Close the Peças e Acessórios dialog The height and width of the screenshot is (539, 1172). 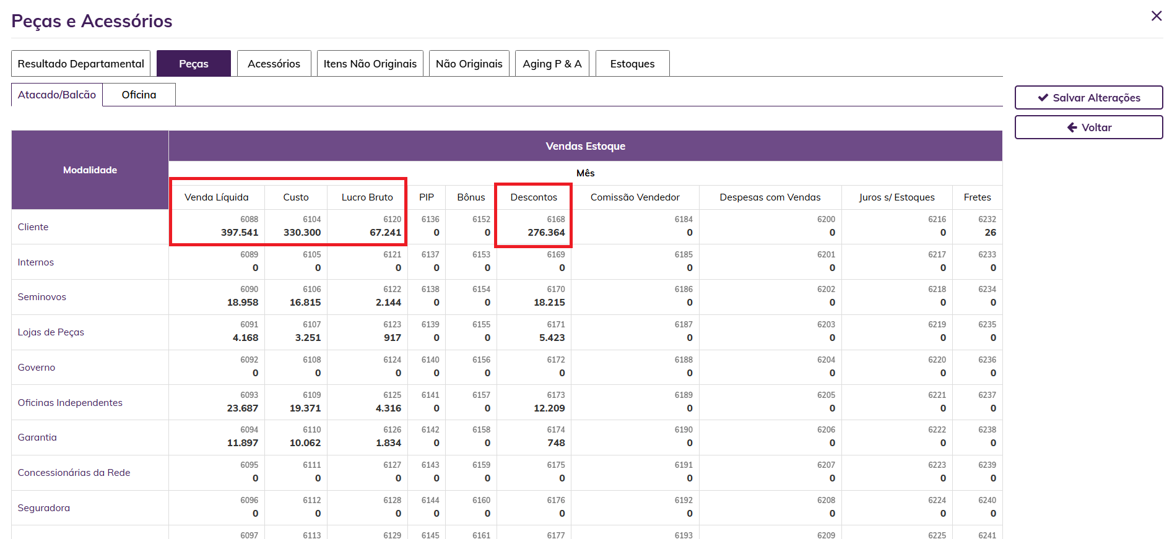1156,16
